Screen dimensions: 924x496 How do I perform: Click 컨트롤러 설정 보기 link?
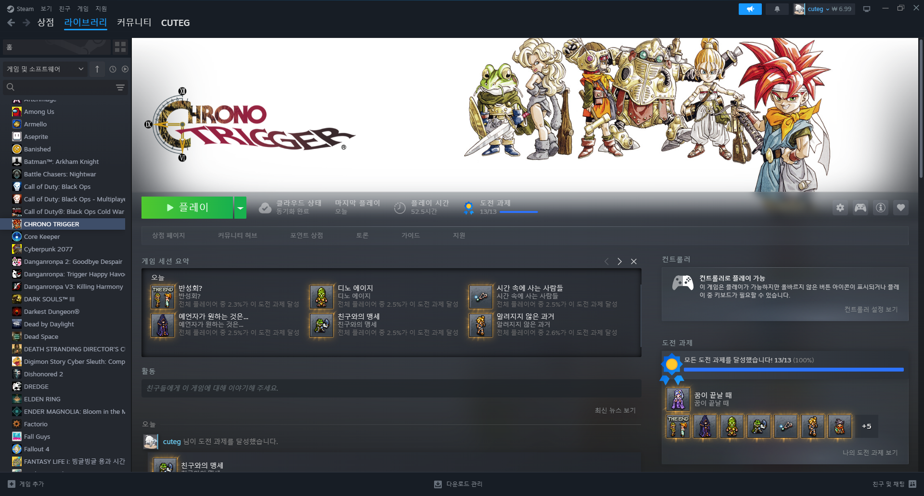pos(871,310)
